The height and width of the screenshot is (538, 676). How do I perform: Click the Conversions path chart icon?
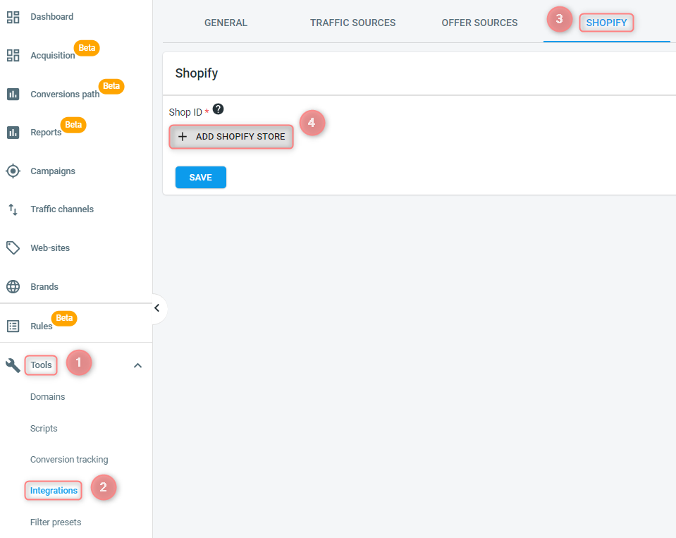tap(13, 94)
